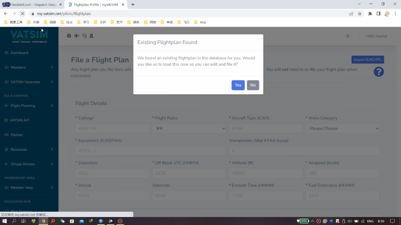Image resolution: width=401 pixels, height=225 pixels.
Task: Expand the Members sidebar section
Action: coord(29,68)
